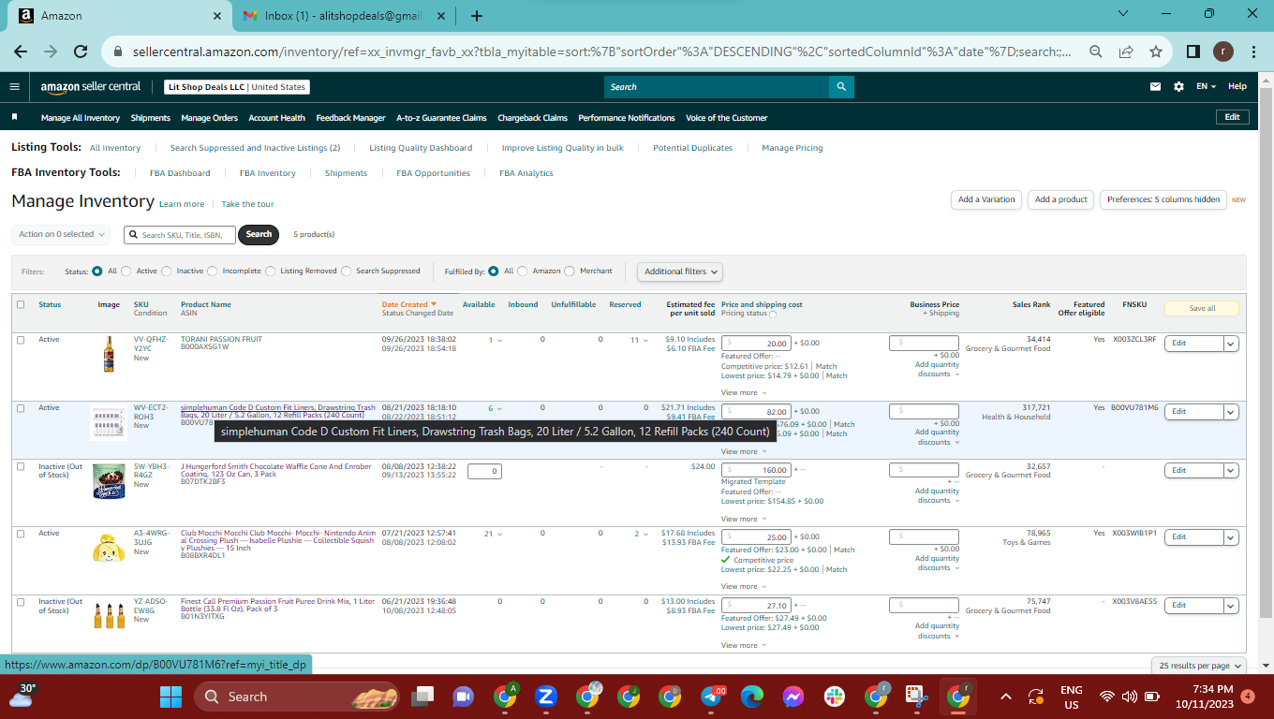
Task: Open the Chrome three-dot menu
Action: 1254,52
